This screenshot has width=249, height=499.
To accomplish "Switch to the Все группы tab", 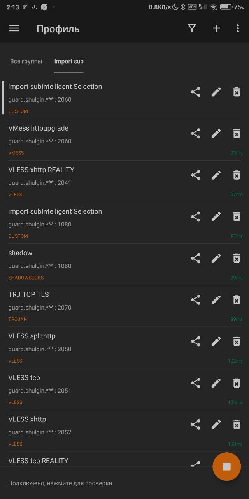I will pyautogui.click(x=26, y=61).
